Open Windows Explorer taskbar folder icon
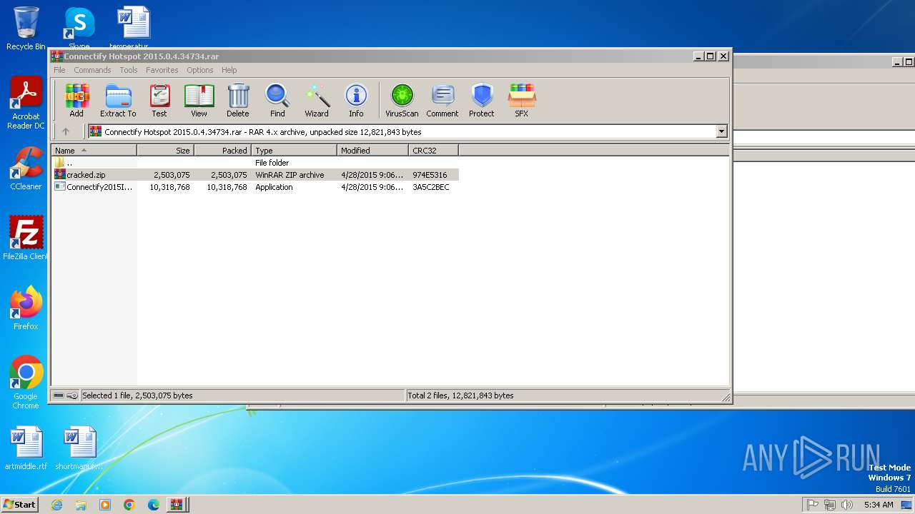 (x=81, y=505)
